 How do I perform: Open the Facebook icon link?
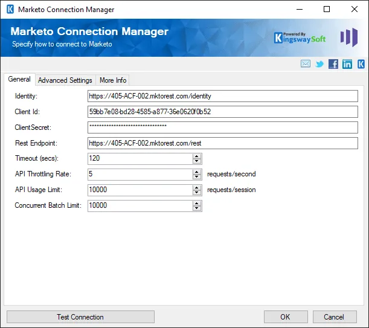click(333, 64)
